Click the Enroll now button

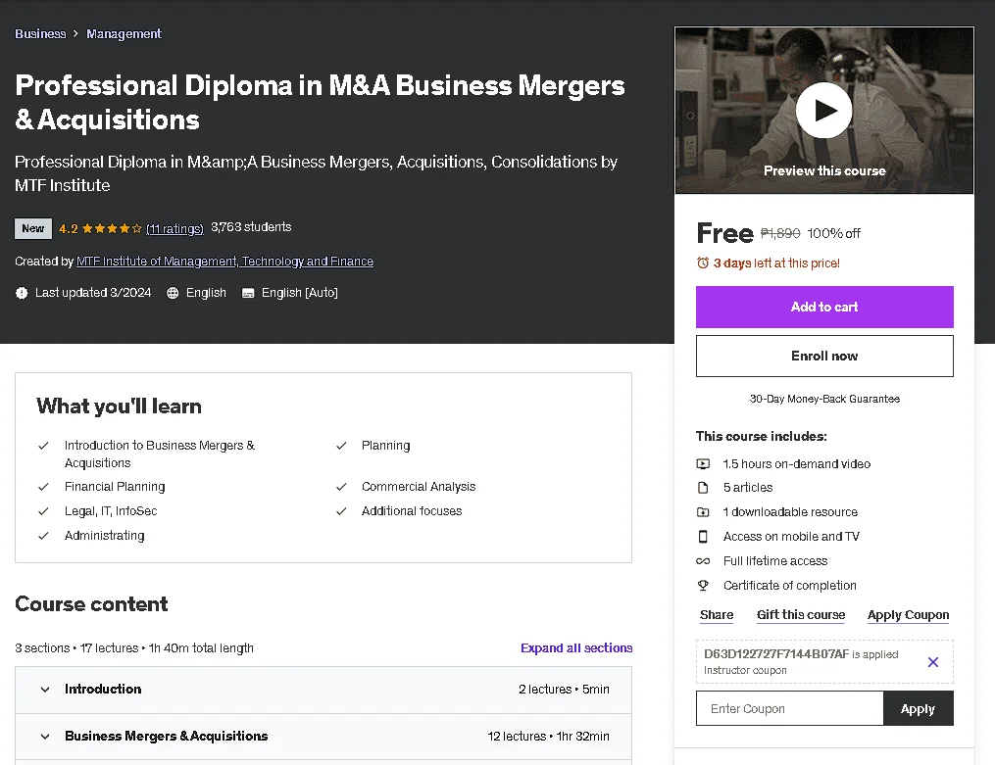point(824,357)
